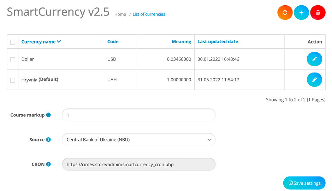Click the orange refresh currencies button
This screenshot has height=191, width=332.
tap(285, 12)
